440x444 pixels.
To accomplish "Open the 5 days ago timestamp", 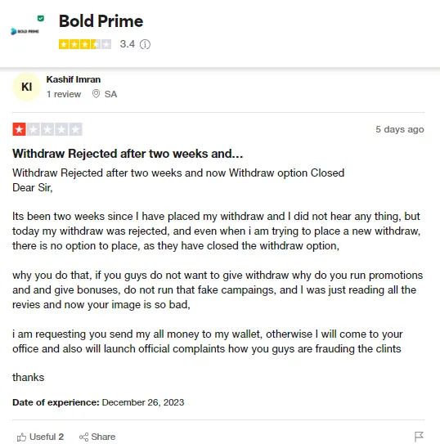I will point(399,129).
